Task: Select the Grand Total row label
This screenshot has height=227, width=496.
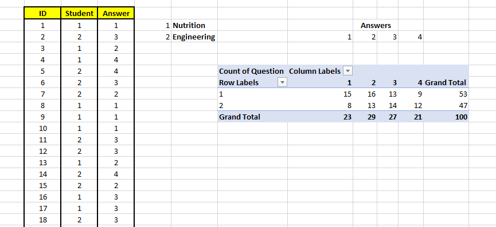Action: click(240, 117)
